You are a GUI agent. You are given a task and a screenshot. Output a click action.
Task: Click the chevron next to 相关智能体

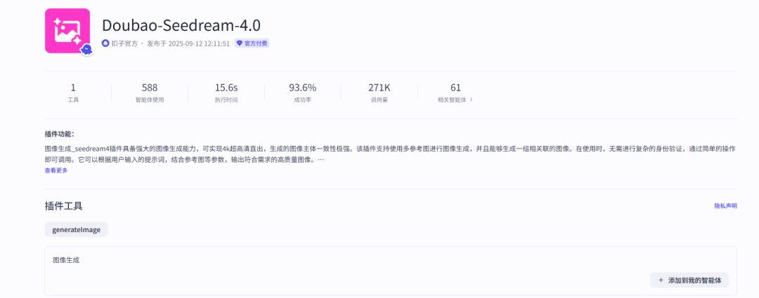tap(472, 100)
